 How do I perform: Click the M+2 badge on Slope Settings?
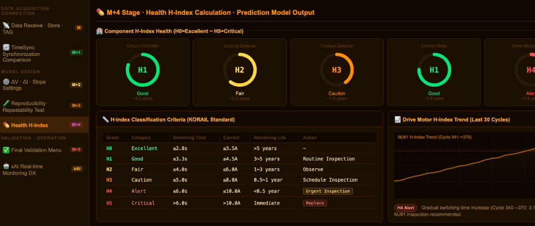76,85
